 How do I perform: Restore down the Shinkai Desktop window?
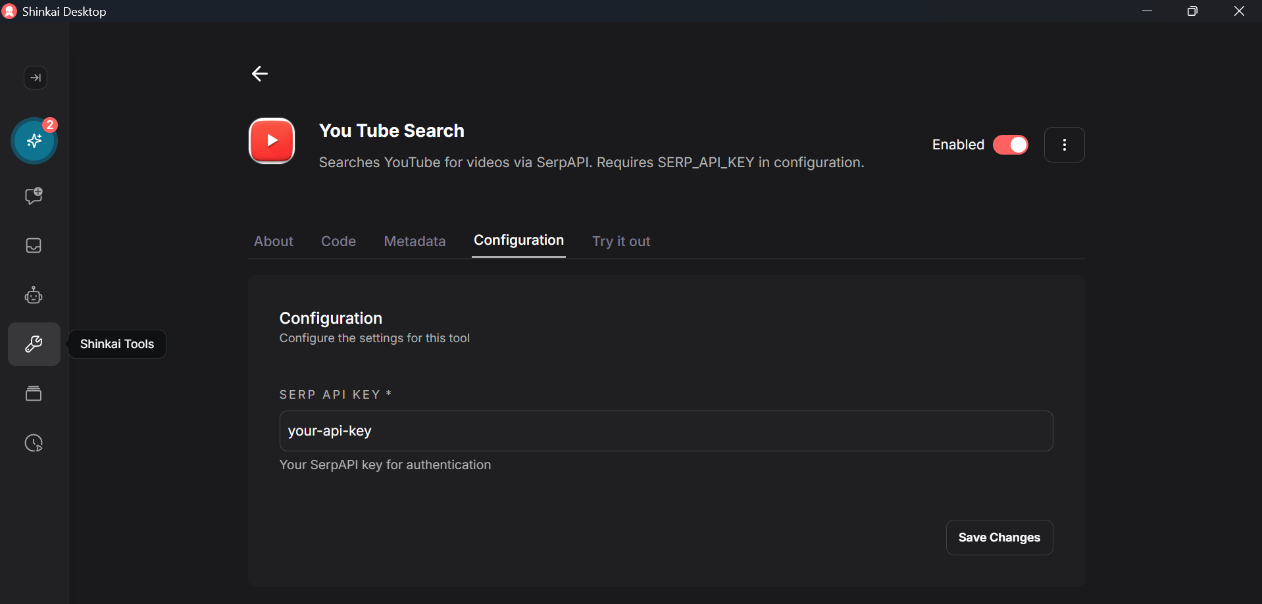pyautogui.click(x=1192, y=11)
